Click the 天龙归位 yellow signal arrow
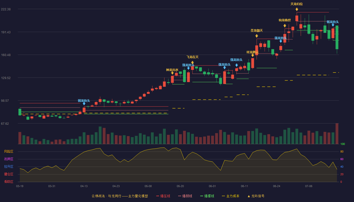Viewport: 354px width, 202px height. click(x=297, y=9)
